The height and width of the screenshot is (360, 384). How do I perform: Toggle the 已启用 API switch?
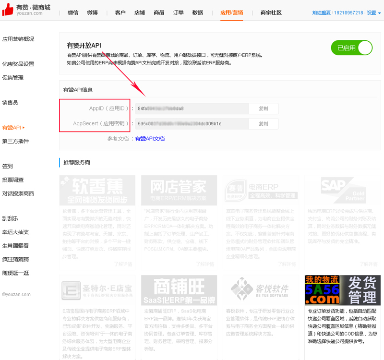[x=351, y=48]
